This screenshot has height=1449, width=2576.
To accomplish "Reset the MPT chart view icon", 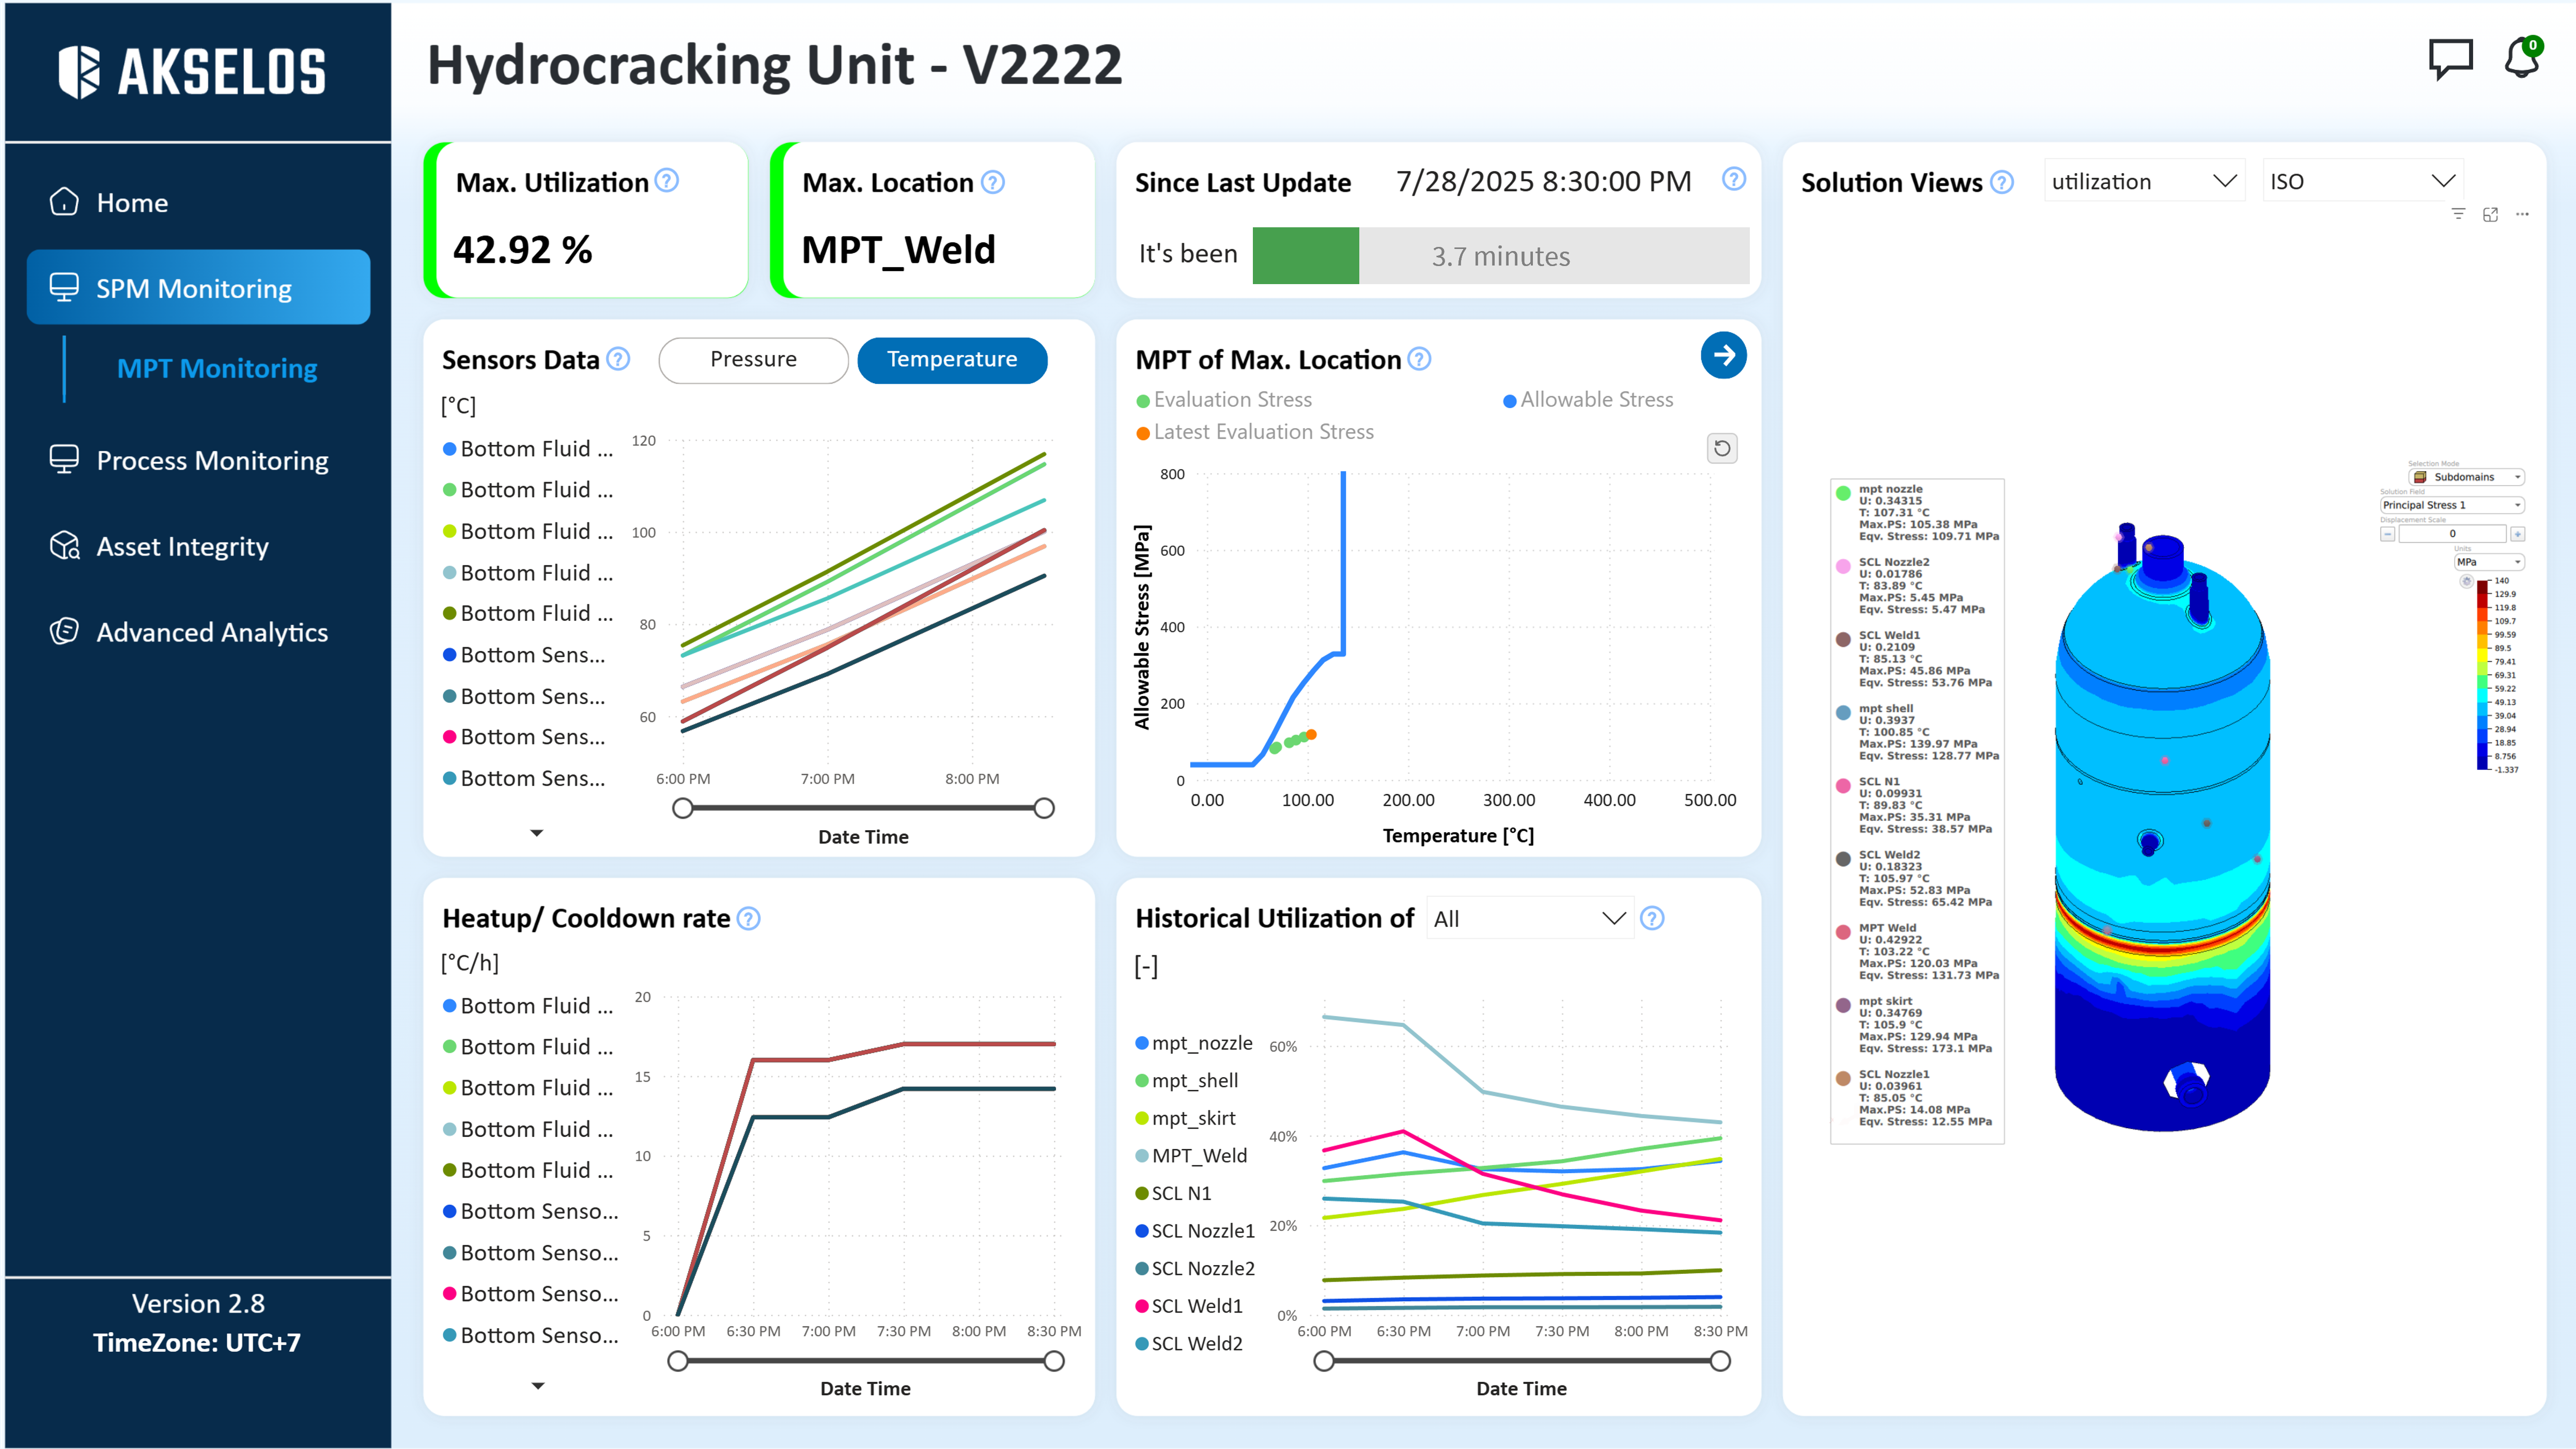I will pos(1721,448).
